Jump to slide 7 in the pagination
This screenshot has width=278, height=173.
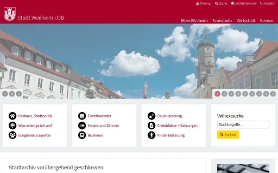tap(259, 94)
